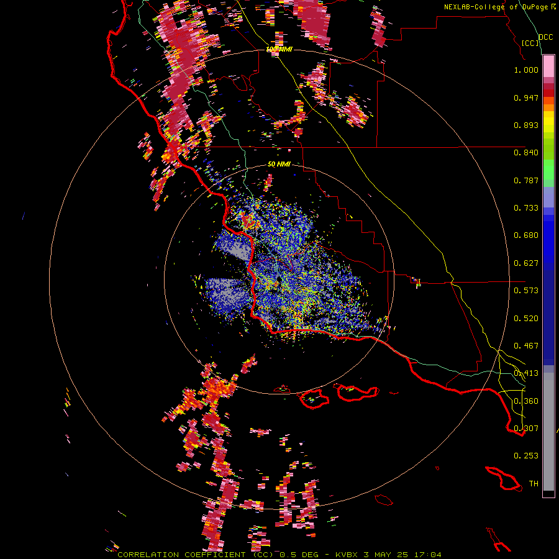Screen dimensions: 559x559
Task: Click the 50 NMI range ring label
Action: coord(279,164)
